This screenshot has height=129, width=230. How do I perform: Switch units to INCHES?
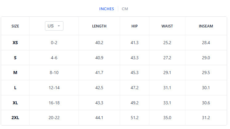pos(107,9)
